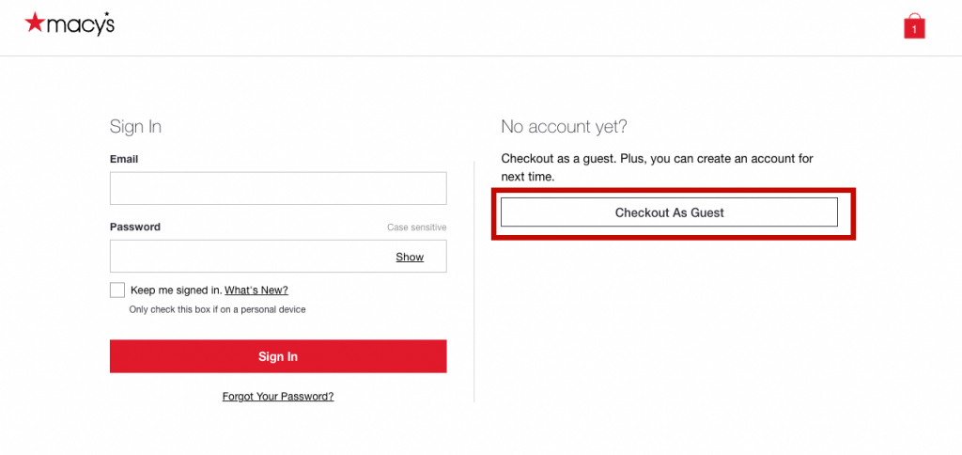Click the item count number on bag
This screenshot has height=455, width=962.
914,30
